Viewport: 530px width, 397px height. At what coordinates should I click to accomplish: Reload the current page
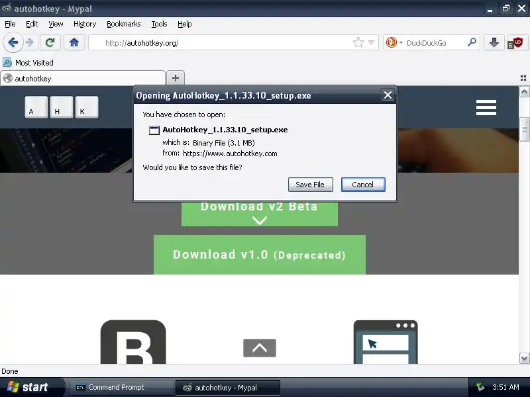pos(50,42)
